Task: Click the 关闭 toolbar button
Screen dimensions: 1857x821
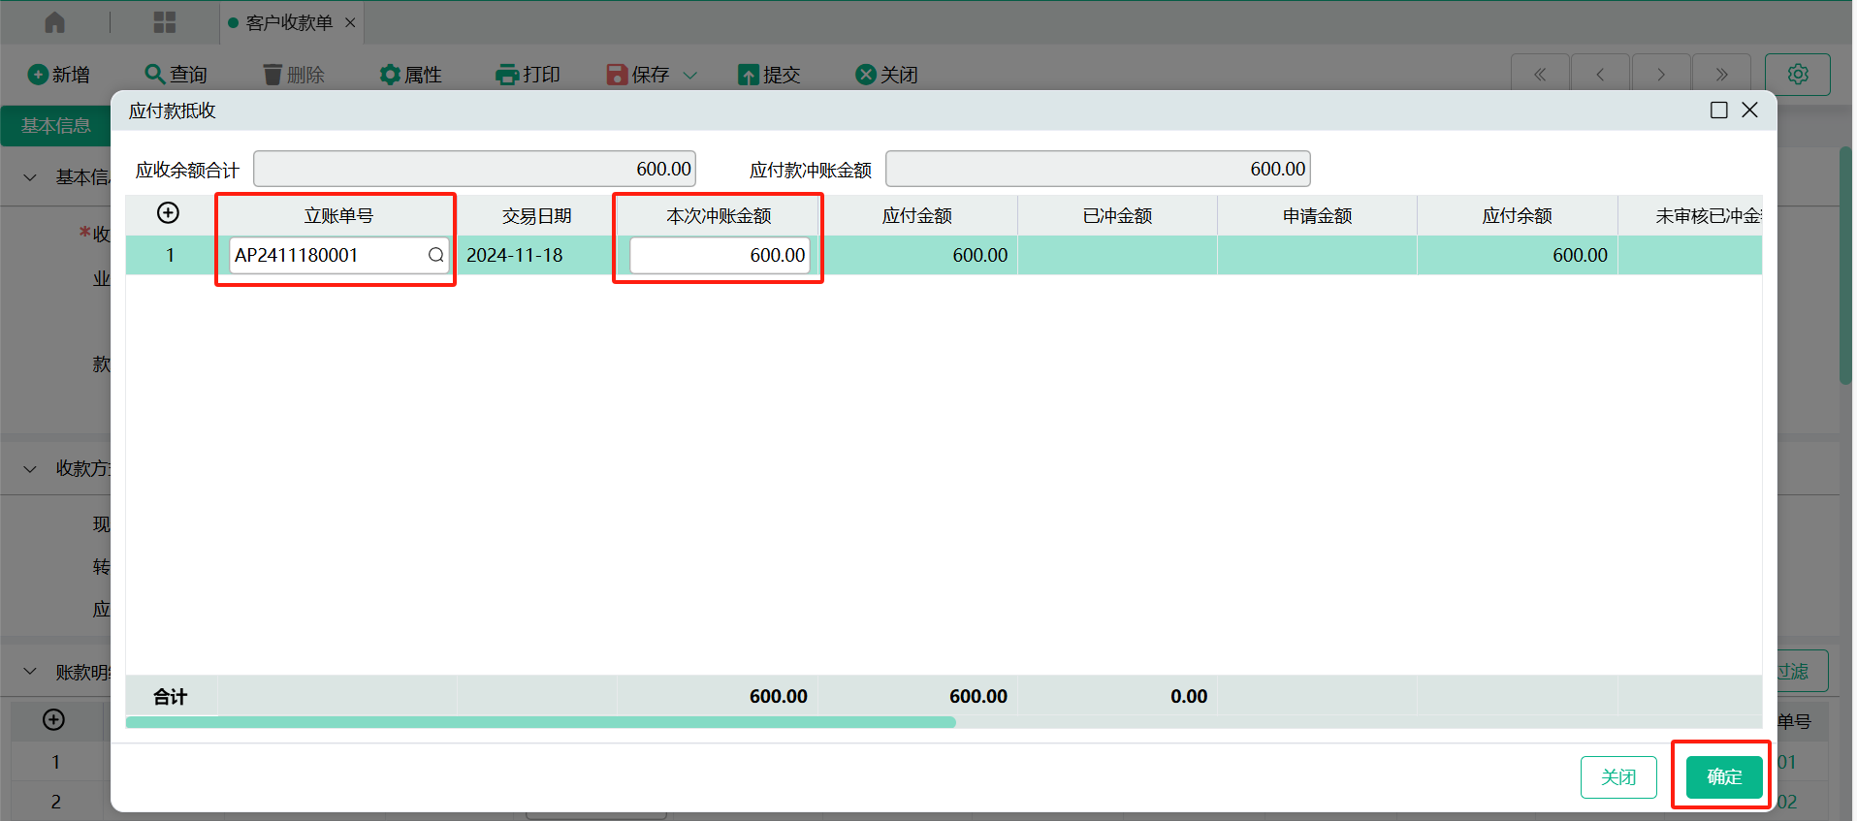Action: (x=886, y=75)
